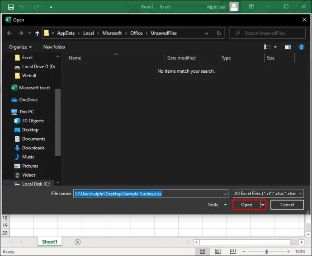Switch to Page Layout view

tap(217, 251)
